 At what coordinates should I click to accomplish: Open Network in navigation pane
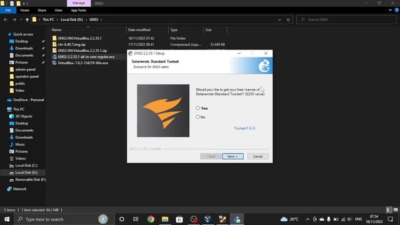(19, 189)
